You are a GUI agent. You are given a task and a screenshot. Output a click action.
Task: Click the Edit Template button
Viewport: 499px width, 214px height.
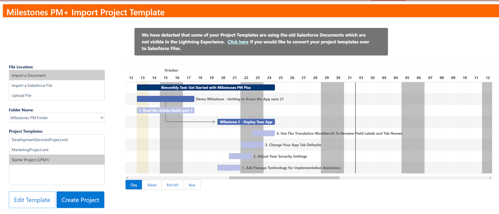32,200
